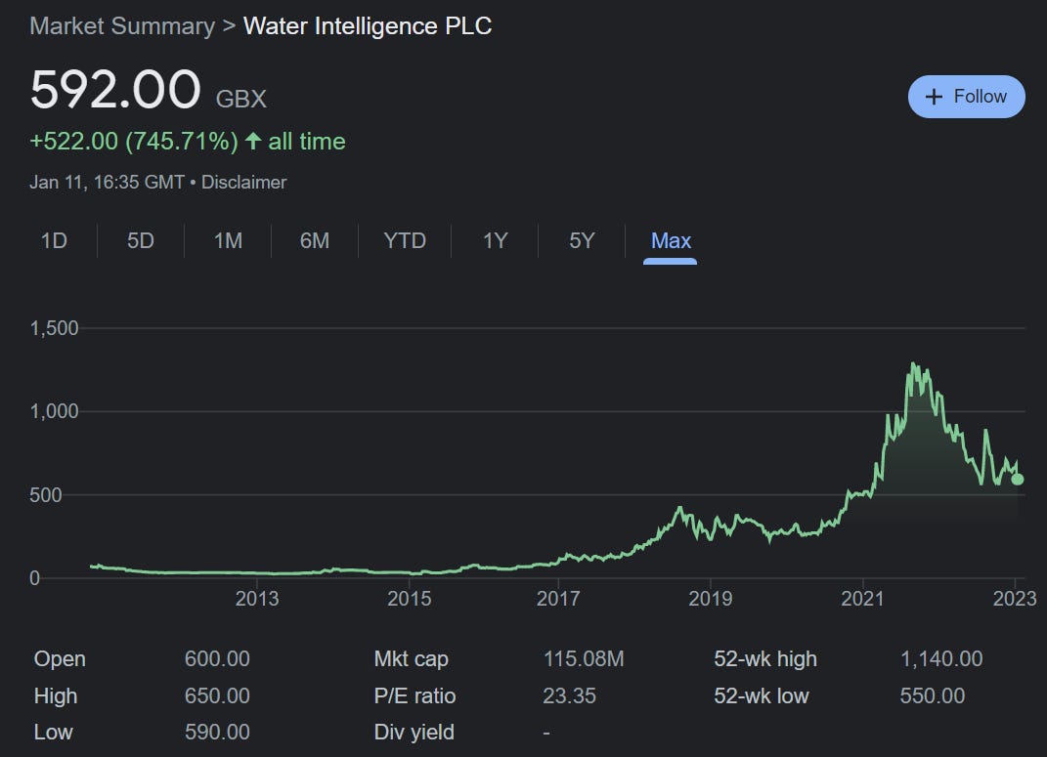The width and height of the screenshot is (1047, 757).
Task: Click the 52-wk high value
Action: [x=941, y=658]
